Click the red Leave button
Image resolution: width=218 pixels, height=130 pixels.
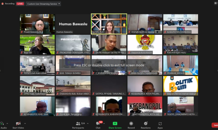(215, 125)
